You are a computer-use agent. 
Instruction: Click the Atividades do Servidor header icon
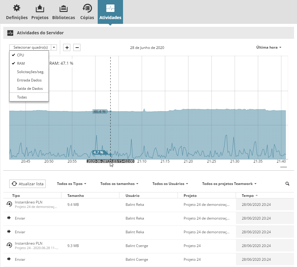click(10, 33)
